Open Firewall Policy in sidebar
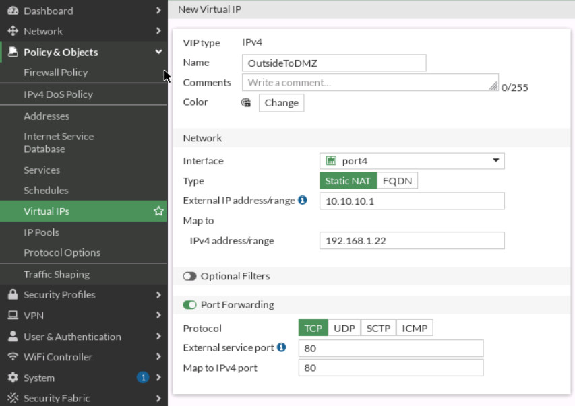Viewport: 575px width, 406px height. coord(55,72)
